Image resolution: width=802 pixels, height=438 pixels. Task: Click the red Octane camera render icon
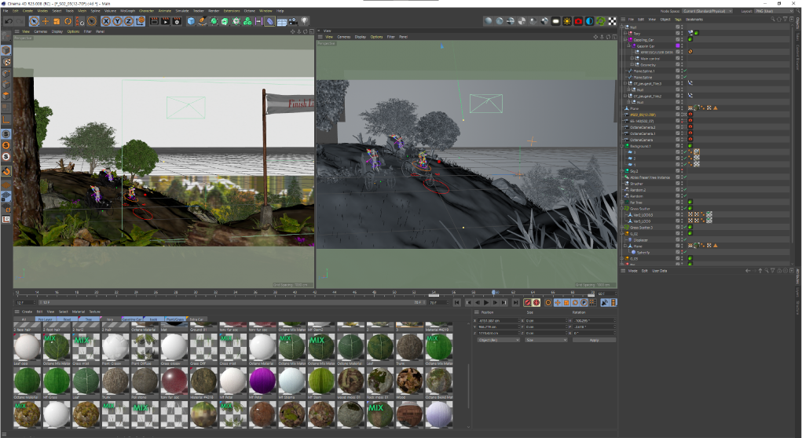click(x=578, y=21)
